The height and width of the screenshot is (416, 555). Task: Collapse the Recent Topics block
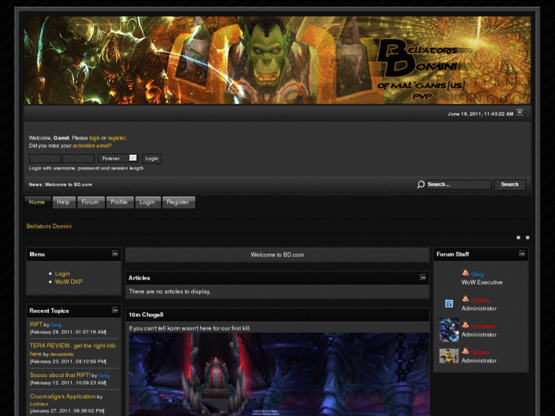(115, 310)
